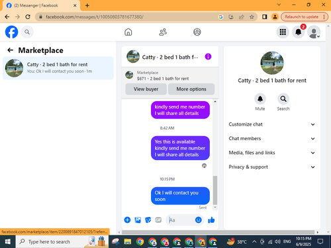
Task: Open Chrome side panel icon
Action: point(264,17)
